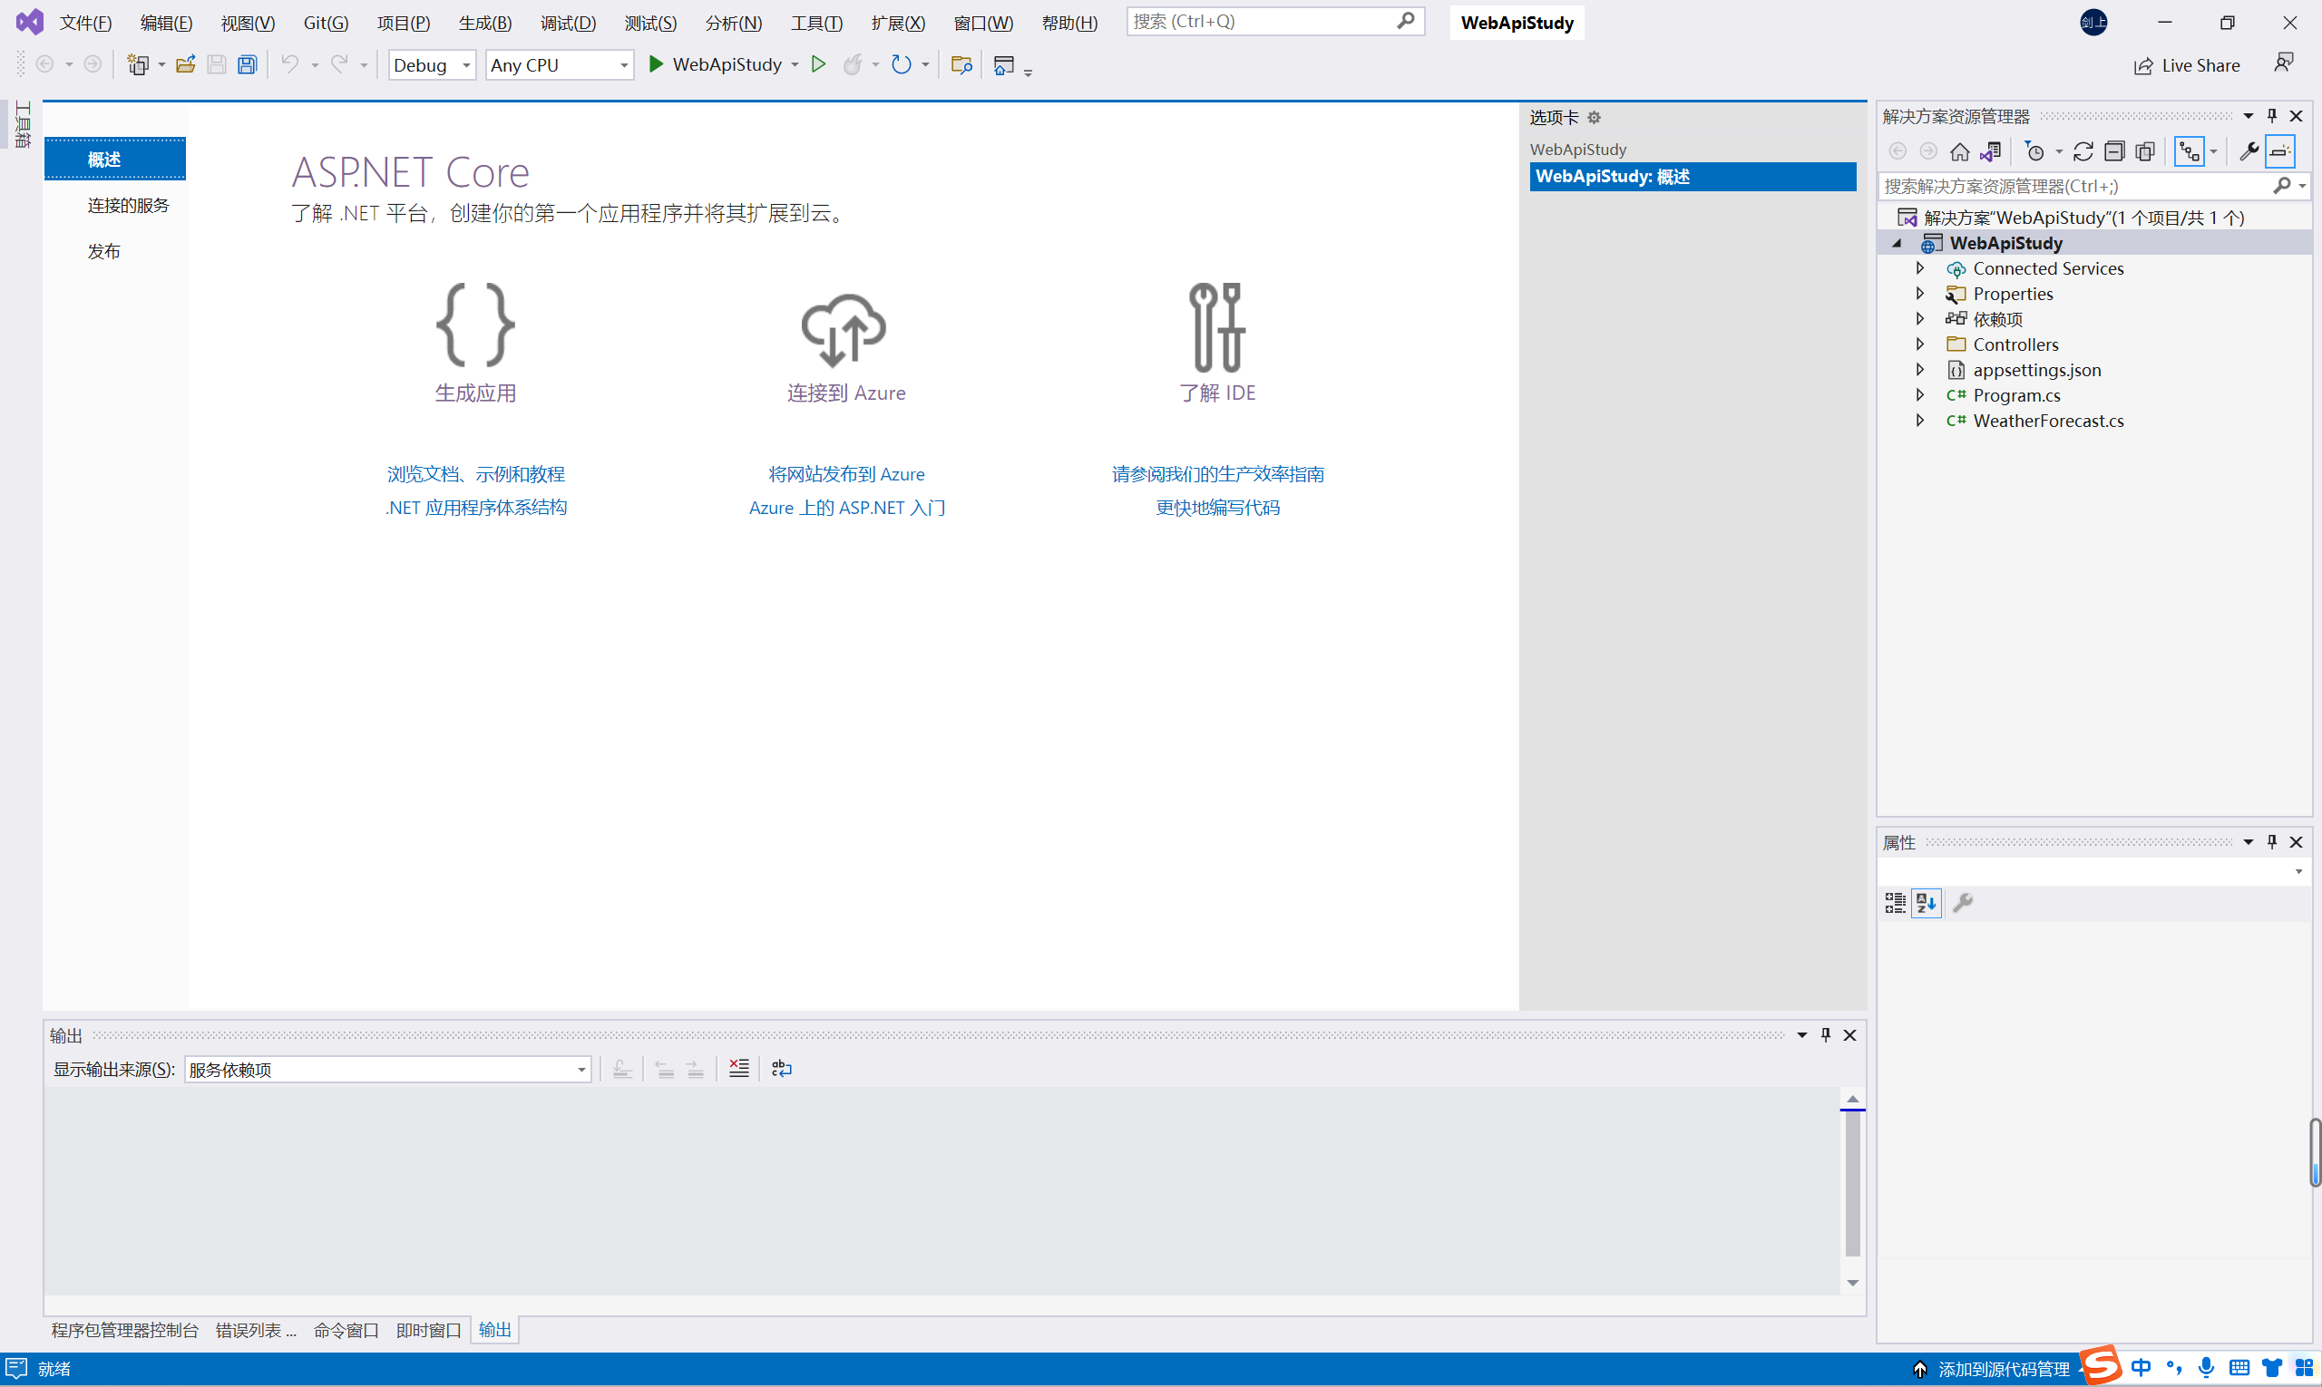Image resolution: width=2322 pixels, height=1387 pixels.
Task: Click the Save All toolbar icon
Action: click(247, 64)
